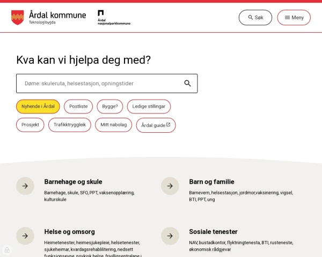Click the arrow icon beside Barnehage og skule
Image resolution: width=322 pixels, height=257 pixels.
[25, 186]
